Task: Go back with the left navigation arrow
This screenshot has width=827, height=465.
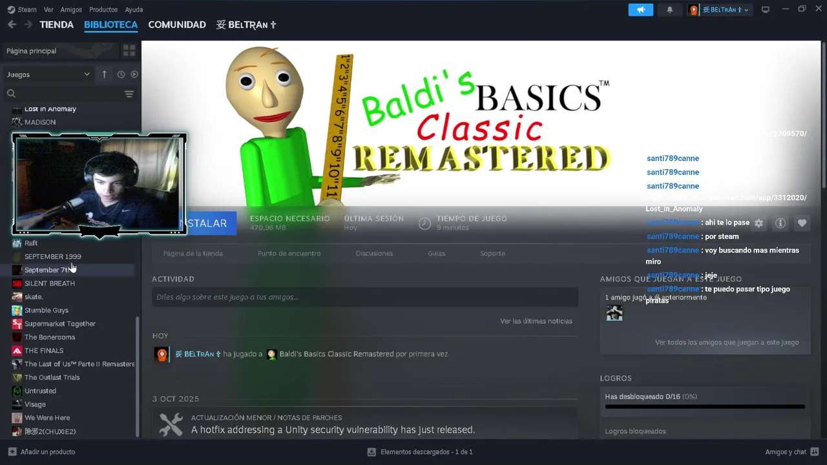Action: coord(12,25)
